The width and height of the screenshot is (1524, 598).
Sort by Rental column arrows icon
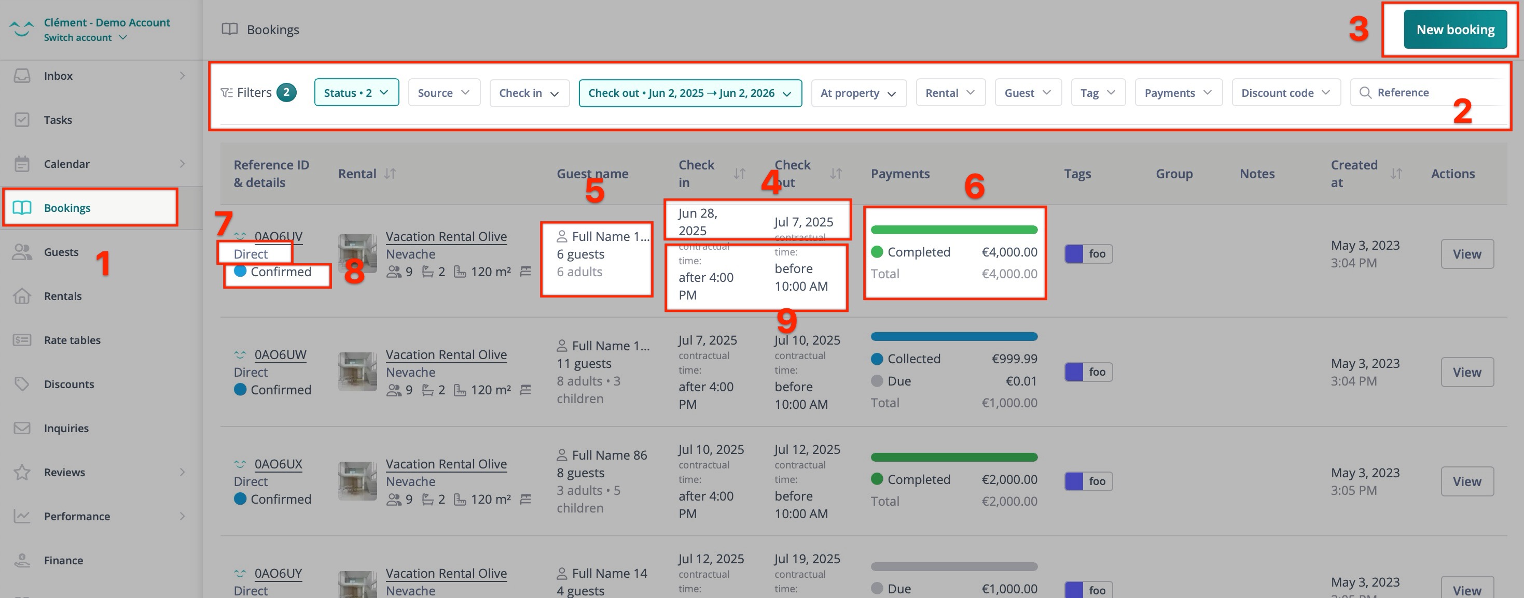coord(390,174)
